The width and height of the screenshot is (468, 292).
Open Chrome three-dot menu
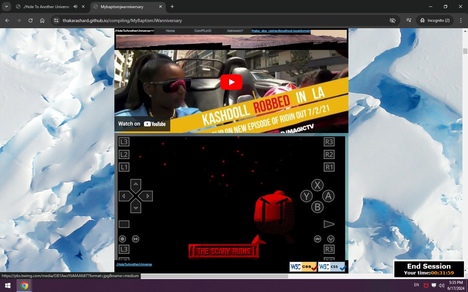pos(461,20)
